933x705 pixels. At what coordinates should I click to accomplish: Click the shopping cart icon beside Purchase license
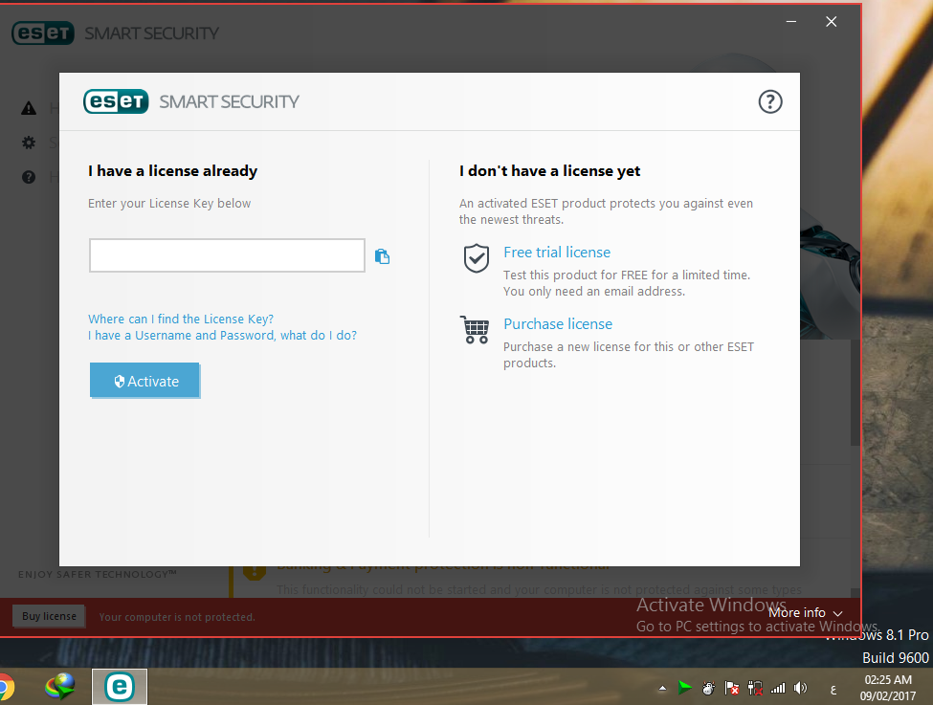475,330
